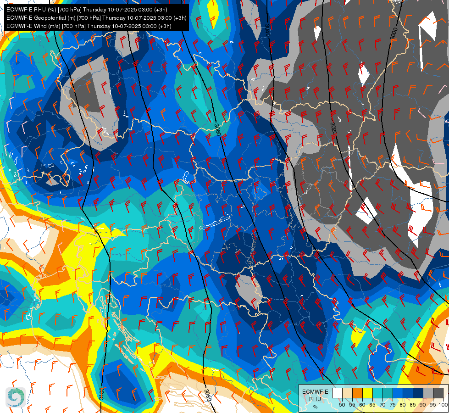Pick the bright blue 75–80 legend swatch
This screenshot has width=449, height=413.
coord(398,393)
